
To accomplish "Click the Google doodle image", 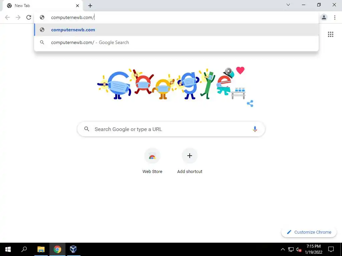I will [171, 84].
